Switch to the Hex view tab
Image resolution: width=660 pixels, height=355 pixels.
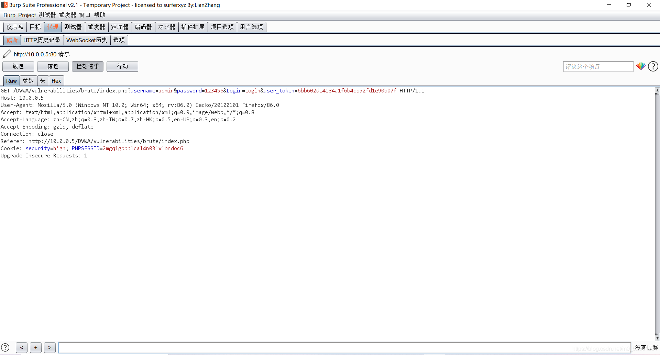[x=56, y=81]
